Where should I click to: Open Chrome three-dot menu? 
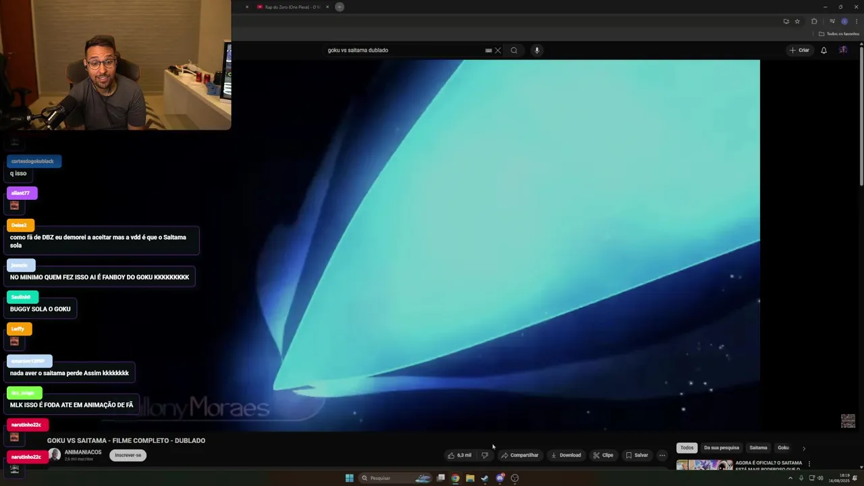click(x=856, y=22)
